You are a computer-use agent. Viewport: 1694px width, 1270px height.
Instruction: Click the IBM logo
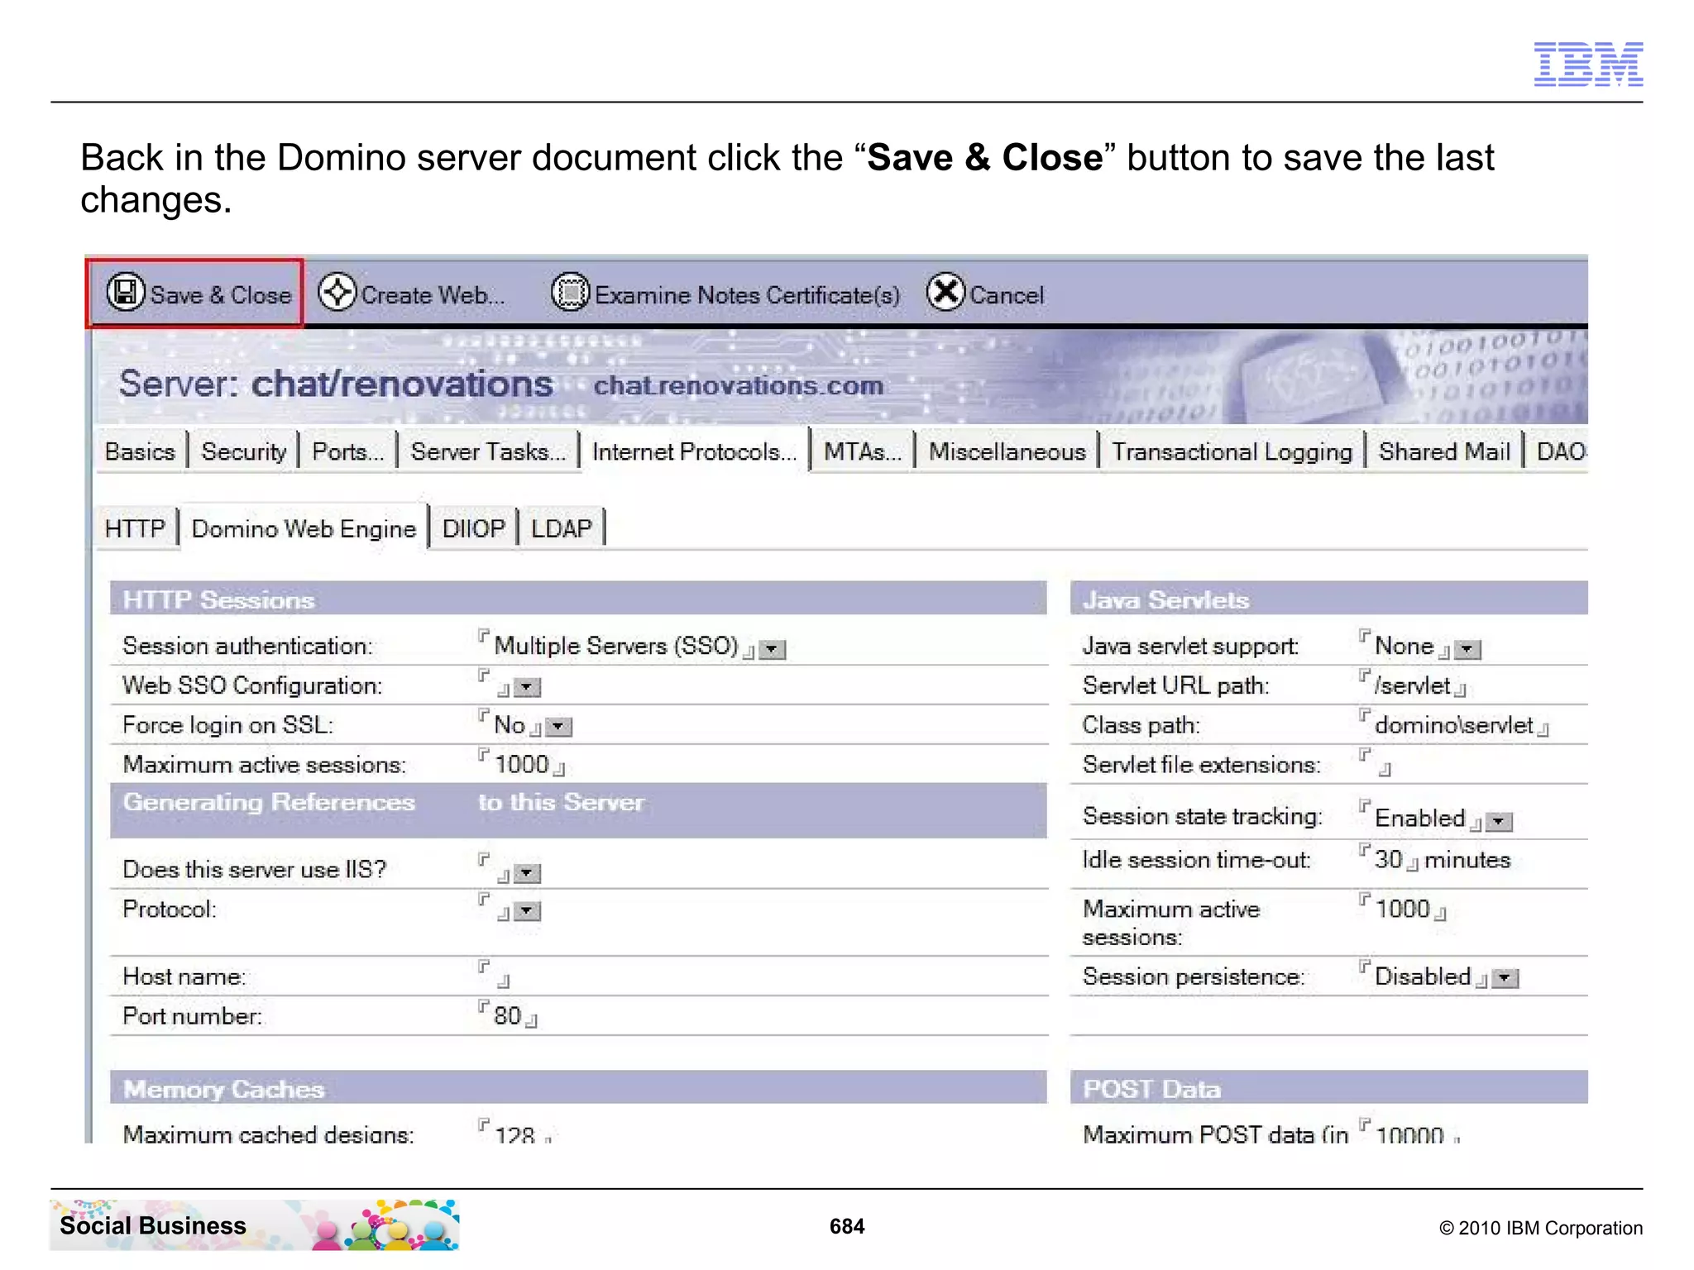1588,64
